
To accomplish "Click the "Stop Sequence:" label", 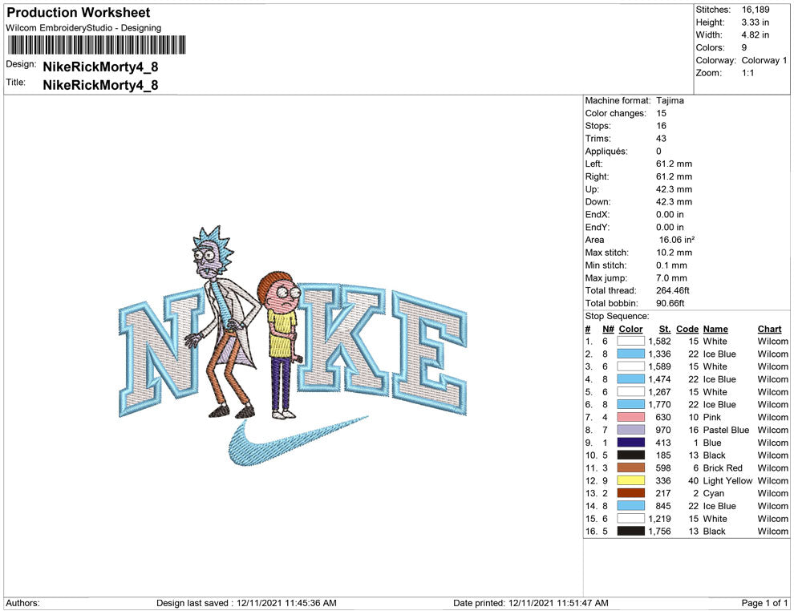I will coord(617,316).
